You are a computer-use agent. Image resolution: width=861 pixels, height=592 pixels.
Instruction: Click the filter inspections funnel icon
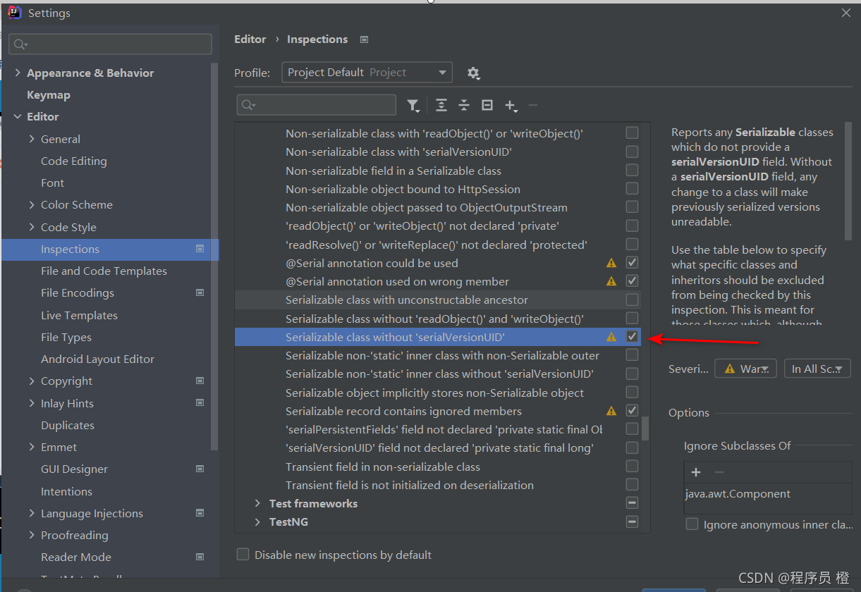(x=413, y=105)
